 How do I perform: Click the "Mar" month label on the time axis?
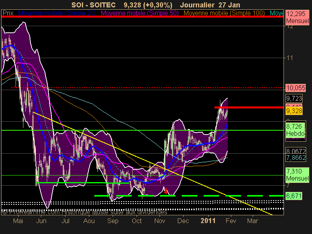point(252,221)
